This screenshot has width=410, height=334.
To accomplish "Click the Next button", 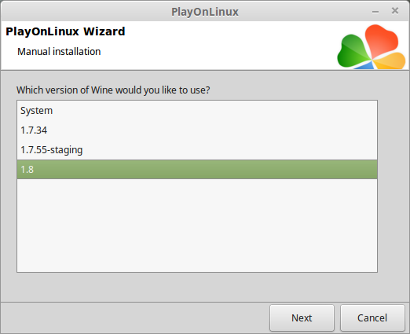I will tap(302, 318).
